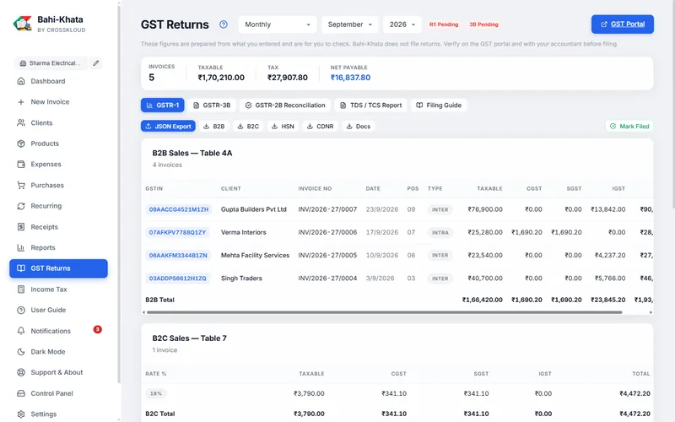Click the Notifications bell icon
The image size is (675, 422).
coord(20,331)
